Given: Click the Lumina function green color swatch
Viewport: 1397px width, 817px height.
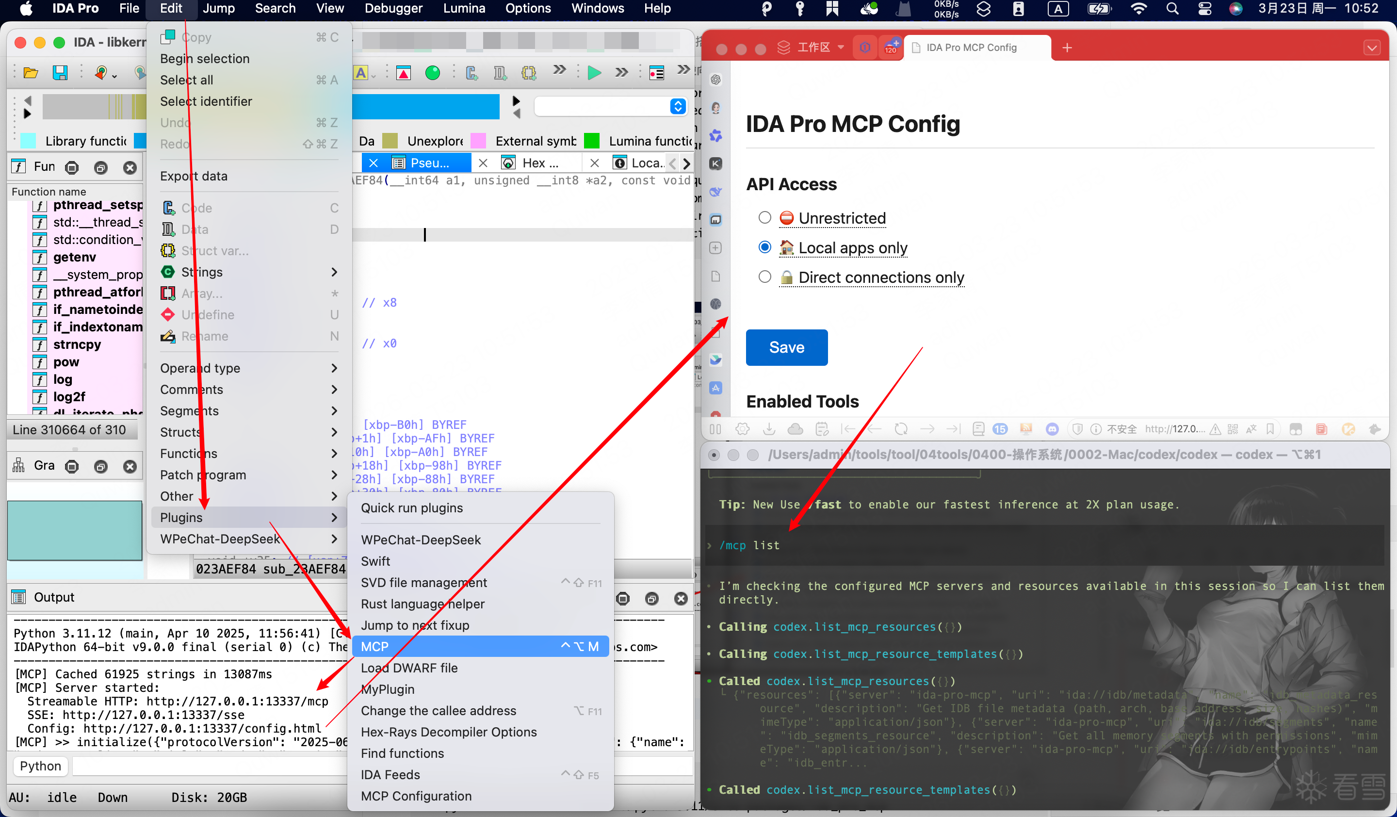Looking at the screenshot, I should (591, 141).
